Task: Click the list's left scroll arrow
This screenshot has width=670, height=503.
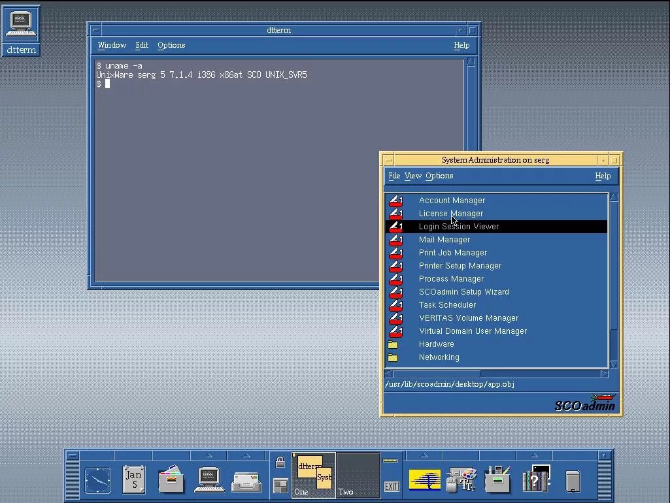Action: [388, 374]
